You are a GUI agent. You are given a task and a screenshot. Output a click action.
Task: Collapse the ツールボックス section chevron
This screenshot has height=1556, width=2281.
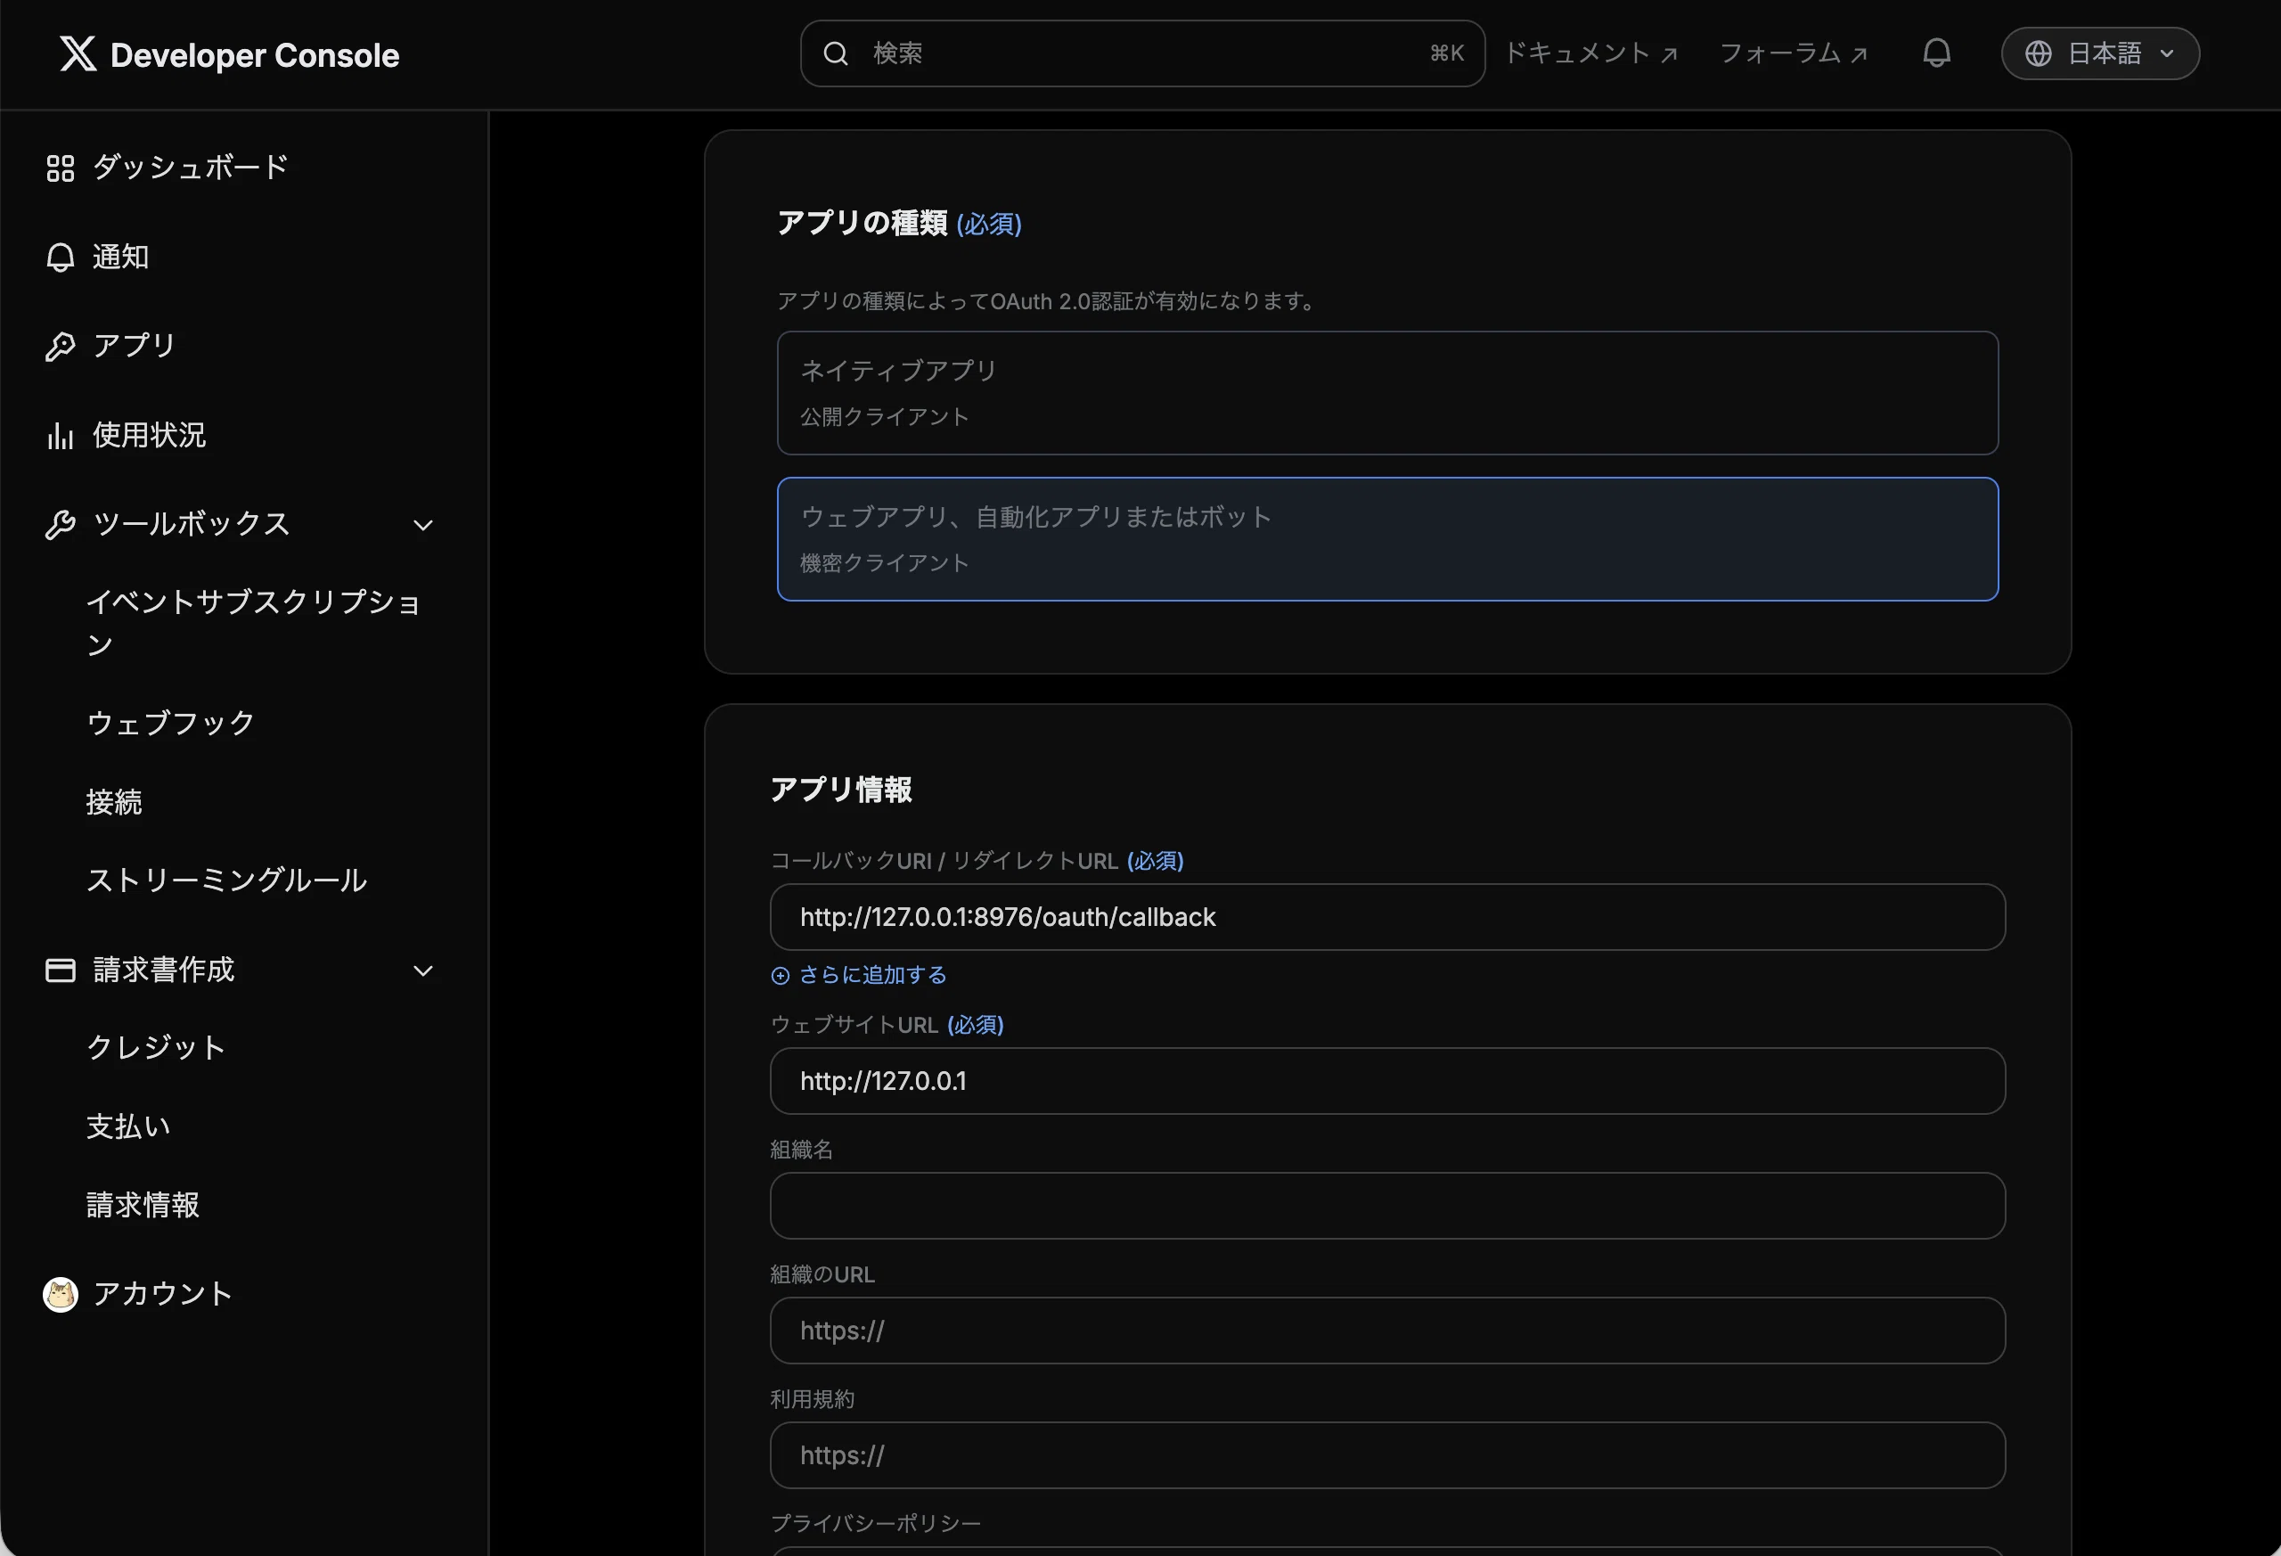(x=423, y=525)
